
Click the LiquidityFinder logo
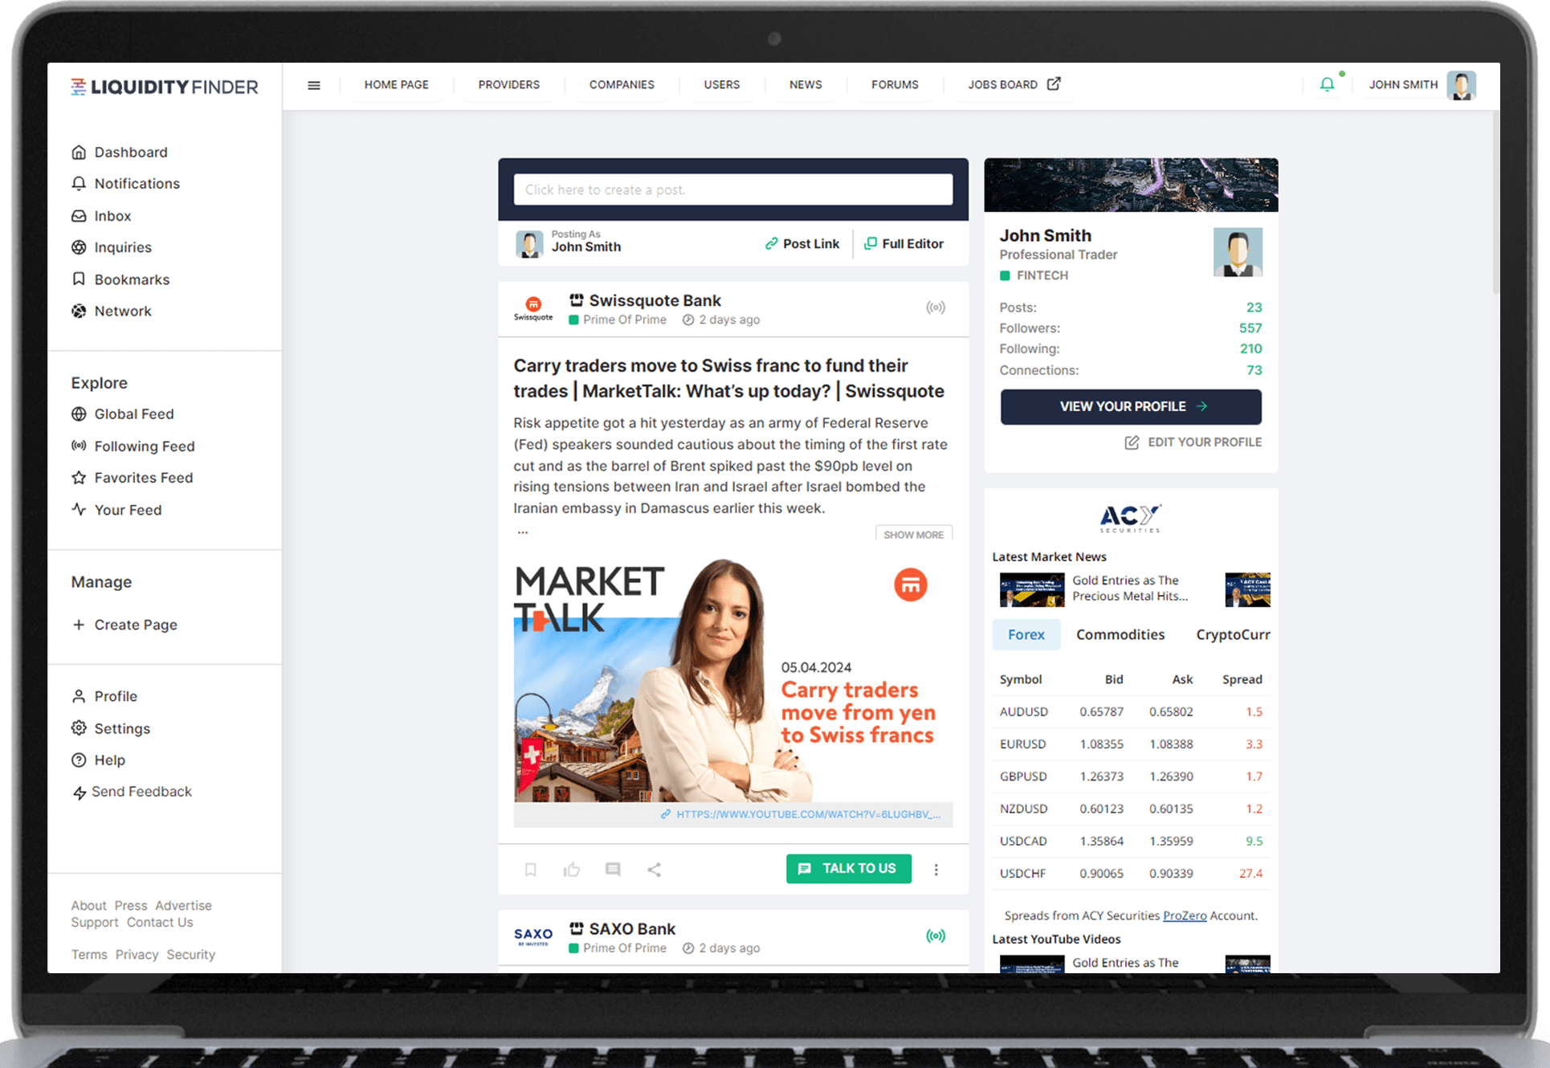pos(165,87)
